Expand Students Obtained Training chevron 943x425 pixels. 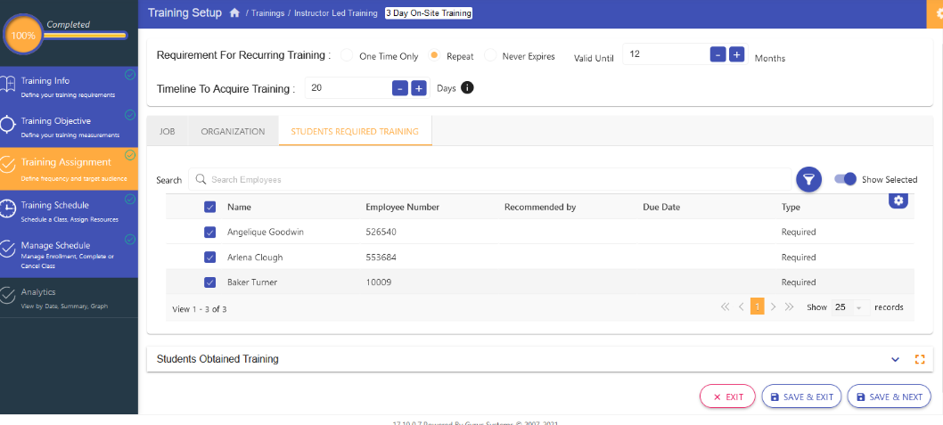coord(895,359)
